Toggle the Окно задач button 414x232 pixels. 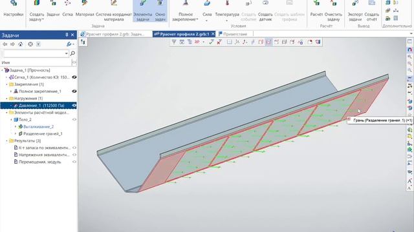[160, 10]
